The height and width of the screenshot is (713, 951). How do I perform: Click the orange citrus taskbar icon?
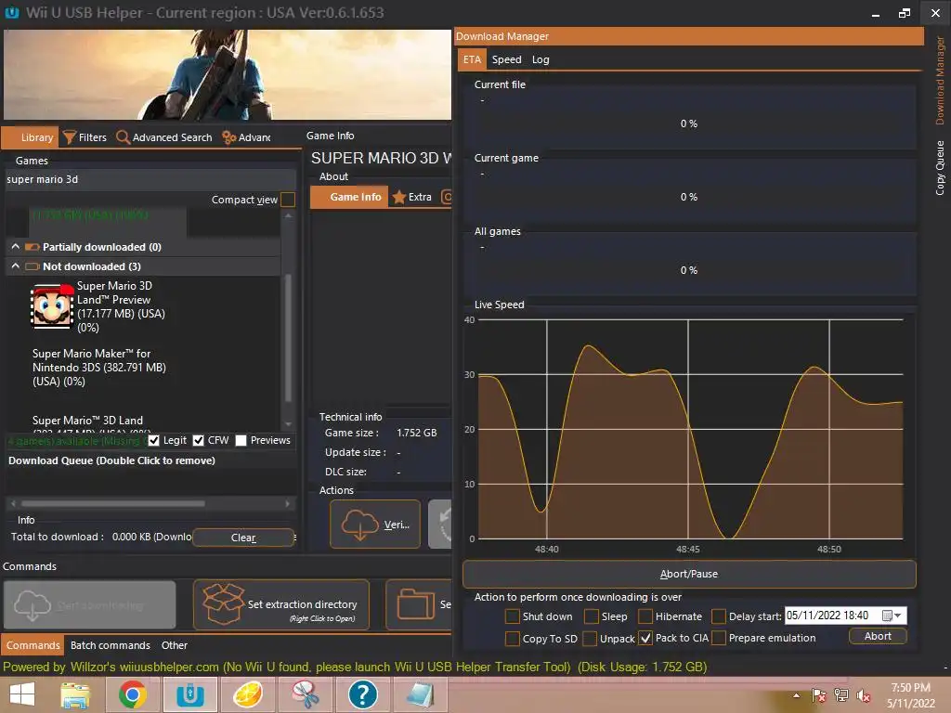click(247, 694)
